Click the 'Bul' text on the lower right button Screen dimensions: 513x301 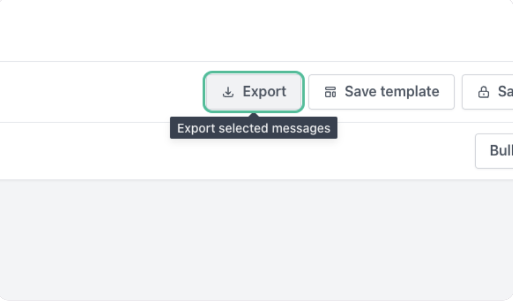[x=501, y=150]
